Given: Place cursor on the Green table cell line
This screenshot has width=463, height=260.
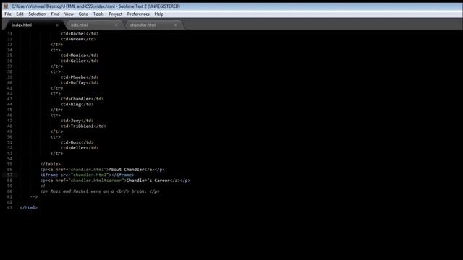Looking at the screenshot, I should click(78, 39).
